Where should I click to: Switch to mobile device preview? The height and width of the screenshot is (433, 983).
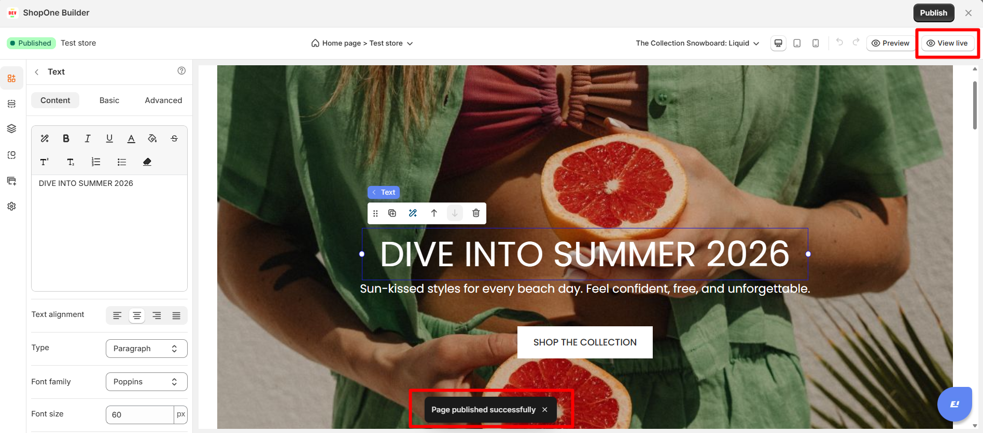pyautogui.click(x=816, y=43)
